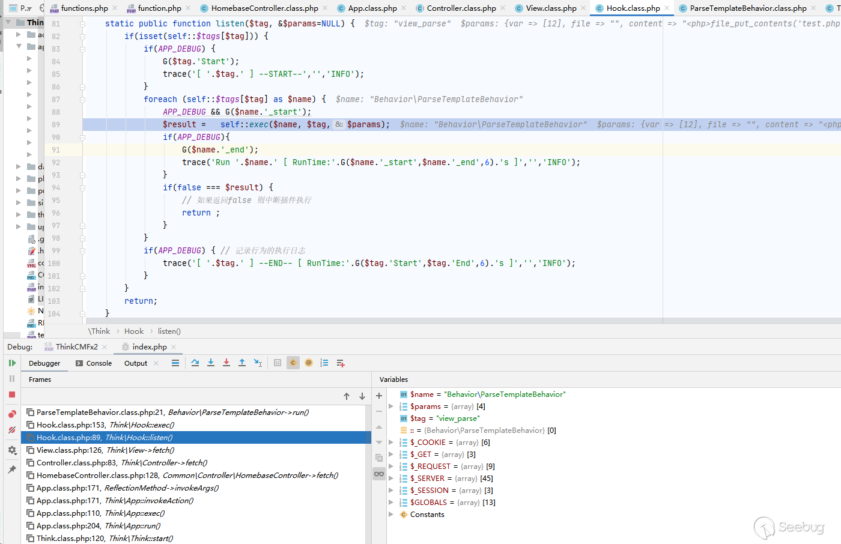
Task: Open View Breakpoints double red circle icon
Action: click(12, 414)
